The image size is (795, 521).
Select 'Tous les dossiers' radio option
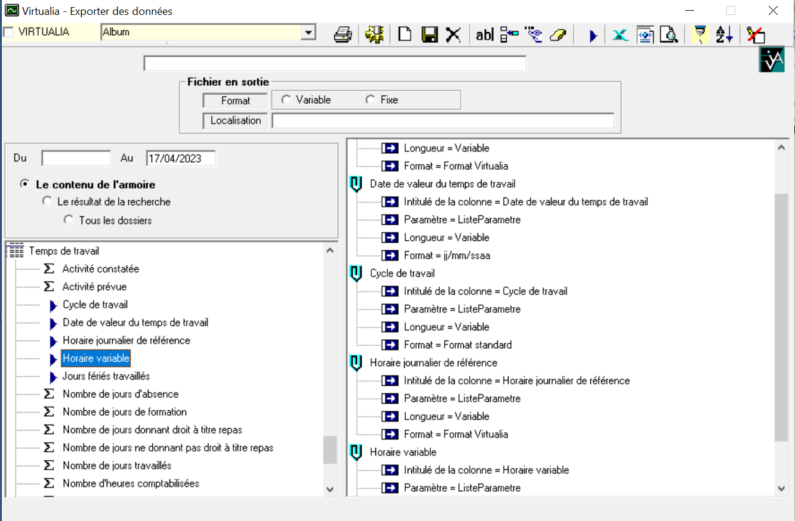[69, 220]
